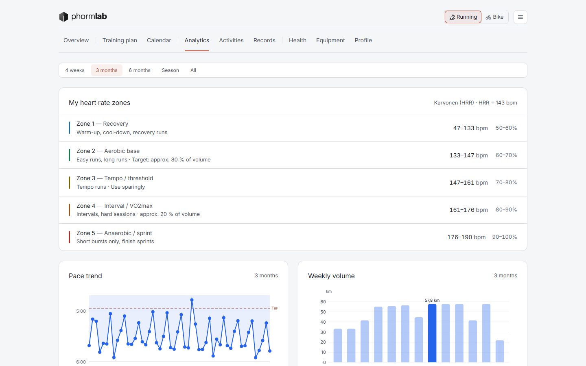Open the Equipment tab
Screen dimensions: 586x366
pos(330,40)
